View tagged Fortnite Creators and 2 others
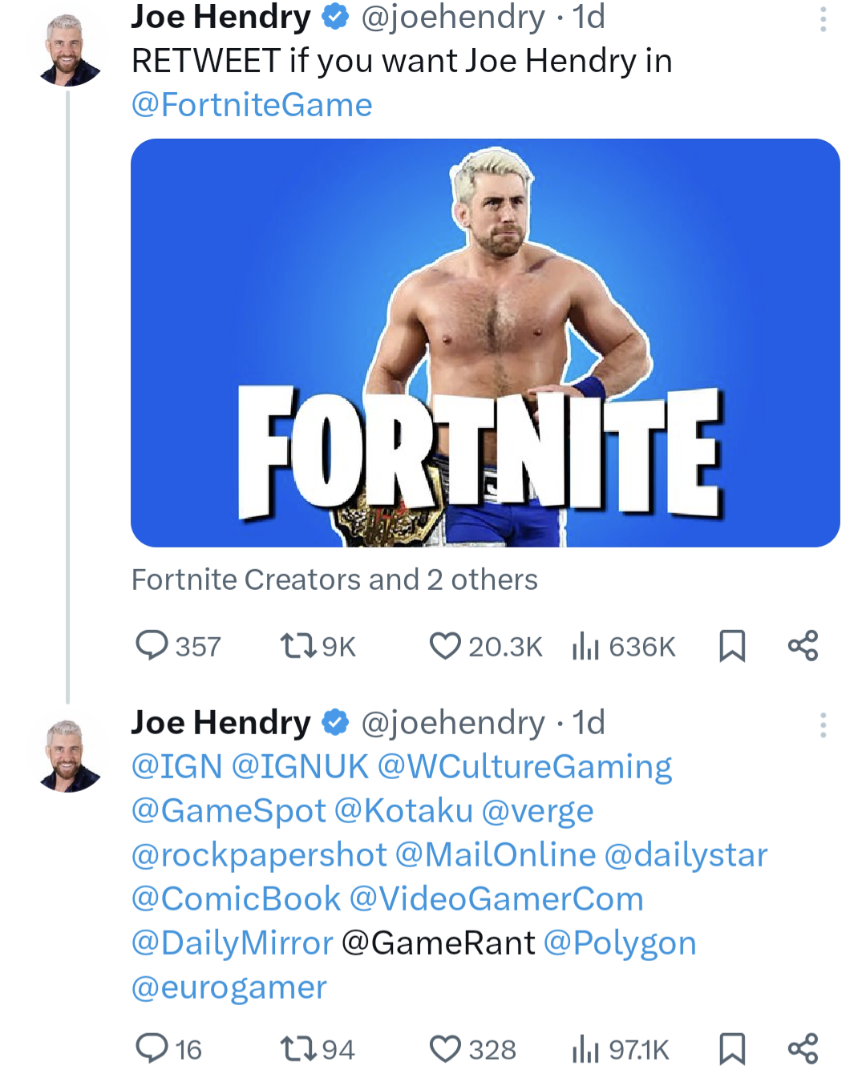866x1074 pixels. point(334,579)
